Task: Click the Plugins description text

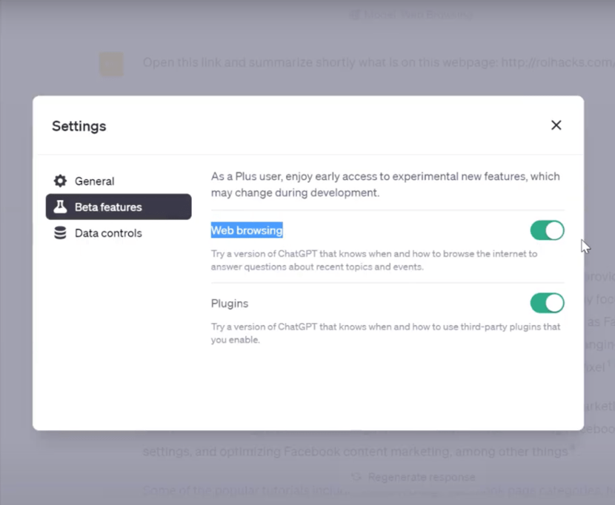Action: point(385,333)
